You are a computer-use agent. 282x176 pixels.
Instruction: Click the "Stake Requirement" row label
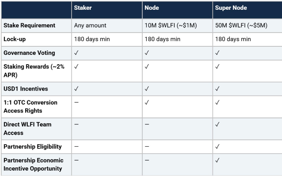(29, 25)
